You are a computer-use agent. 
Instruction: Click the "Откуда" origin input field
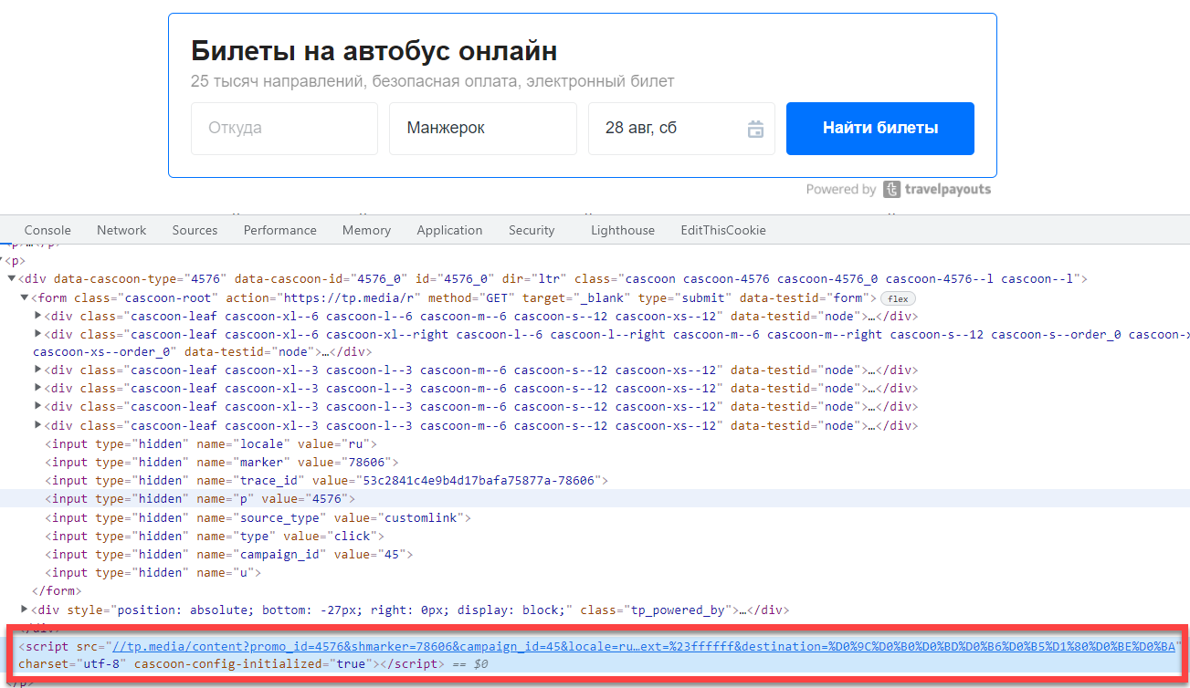[284, 129]
